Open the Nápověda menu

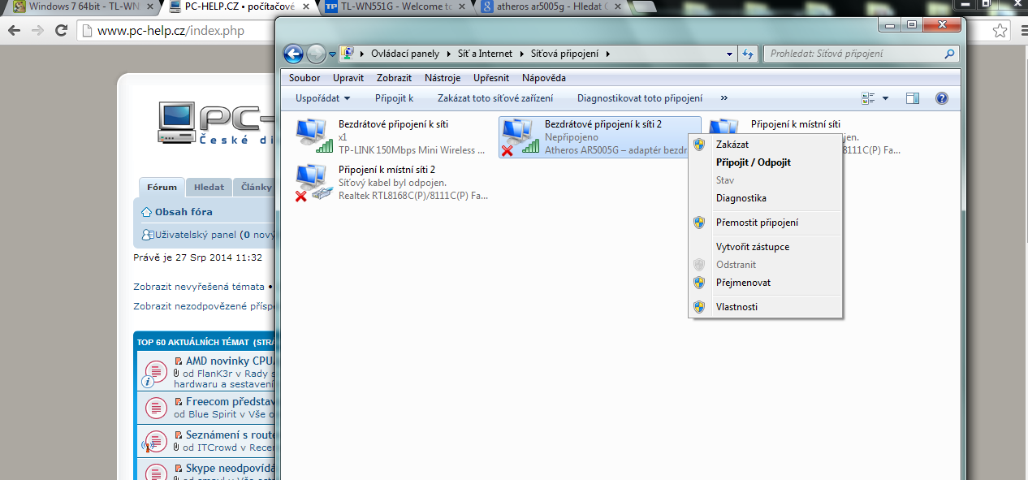544,78
